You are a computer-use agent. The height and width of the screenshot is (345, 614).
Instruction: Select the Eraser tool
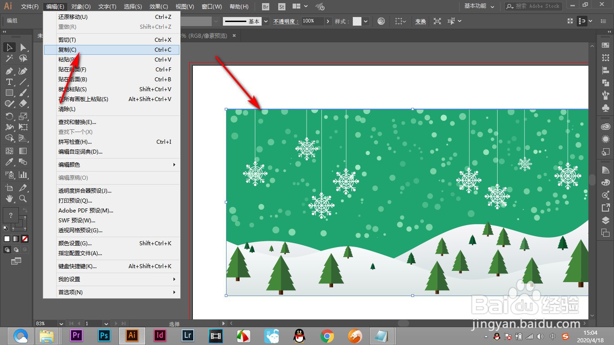pos(23,103)
